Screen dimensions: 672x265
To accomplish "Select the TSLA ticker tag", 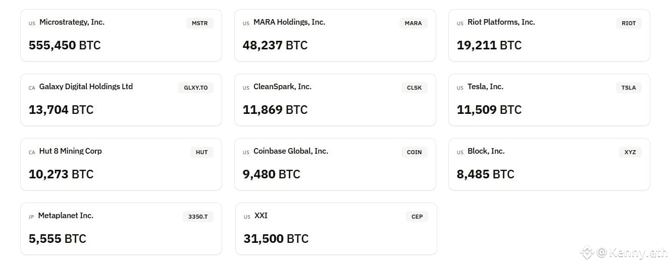I will pyautogui.click(x=629, y=88).
